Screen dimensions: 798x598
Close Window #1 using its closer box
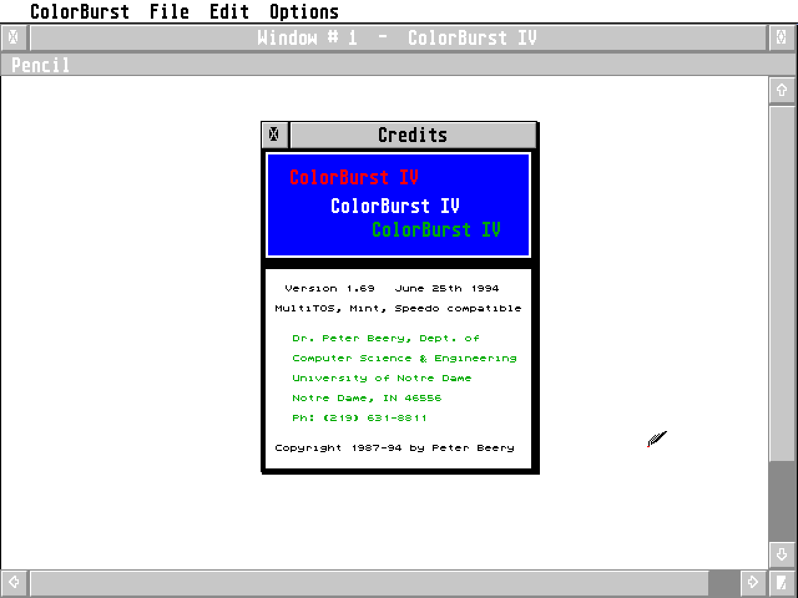click(x=13, y=38)
